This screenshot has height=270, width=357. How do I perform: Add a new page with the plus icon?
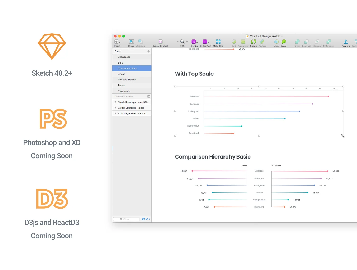click(149, 51)
